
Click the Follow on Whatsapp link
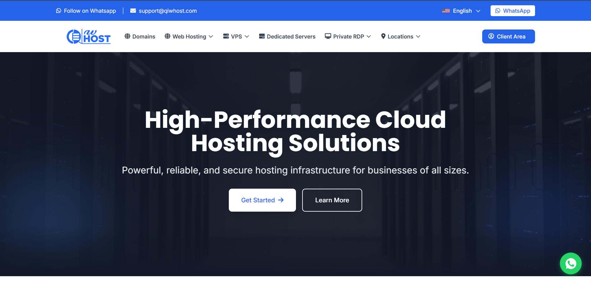[86, 11]
